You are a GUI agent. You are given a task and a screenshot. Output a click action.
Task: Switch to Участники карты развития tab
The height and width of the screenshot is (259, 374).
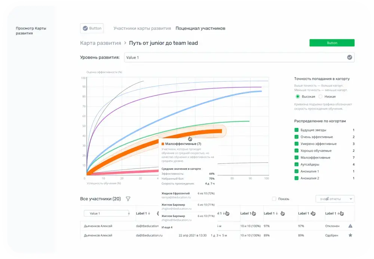click(x=142, y=28)
